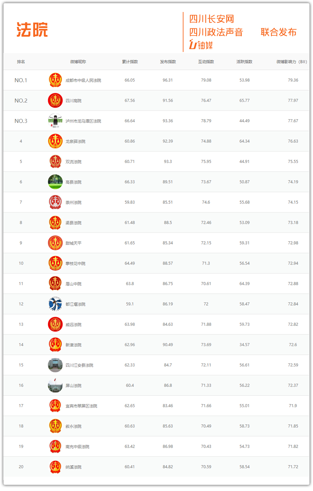
Task: Click the orange 钿媒 logo icon
Action: point(193,45)
